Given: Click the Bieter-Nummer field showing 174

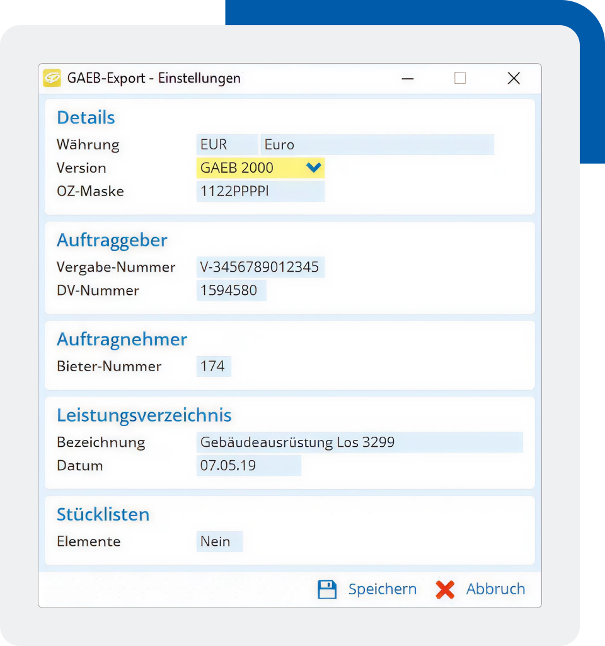Looking at the screenshot, I should pyautogui.click(x=214, y=366).
